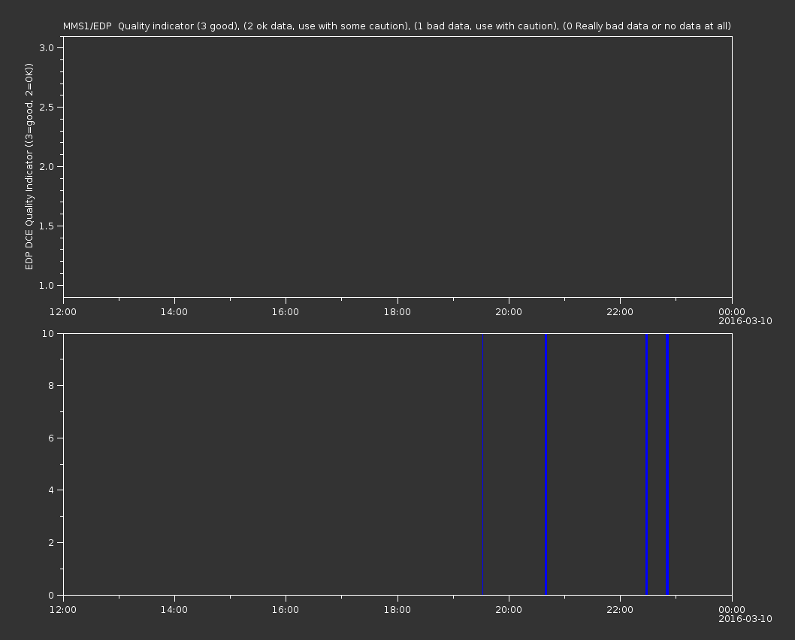The height and width of the screenshot is (640, 795).
Task: Click the 10 tick label on the bottom plot
Action: point(48,333)
